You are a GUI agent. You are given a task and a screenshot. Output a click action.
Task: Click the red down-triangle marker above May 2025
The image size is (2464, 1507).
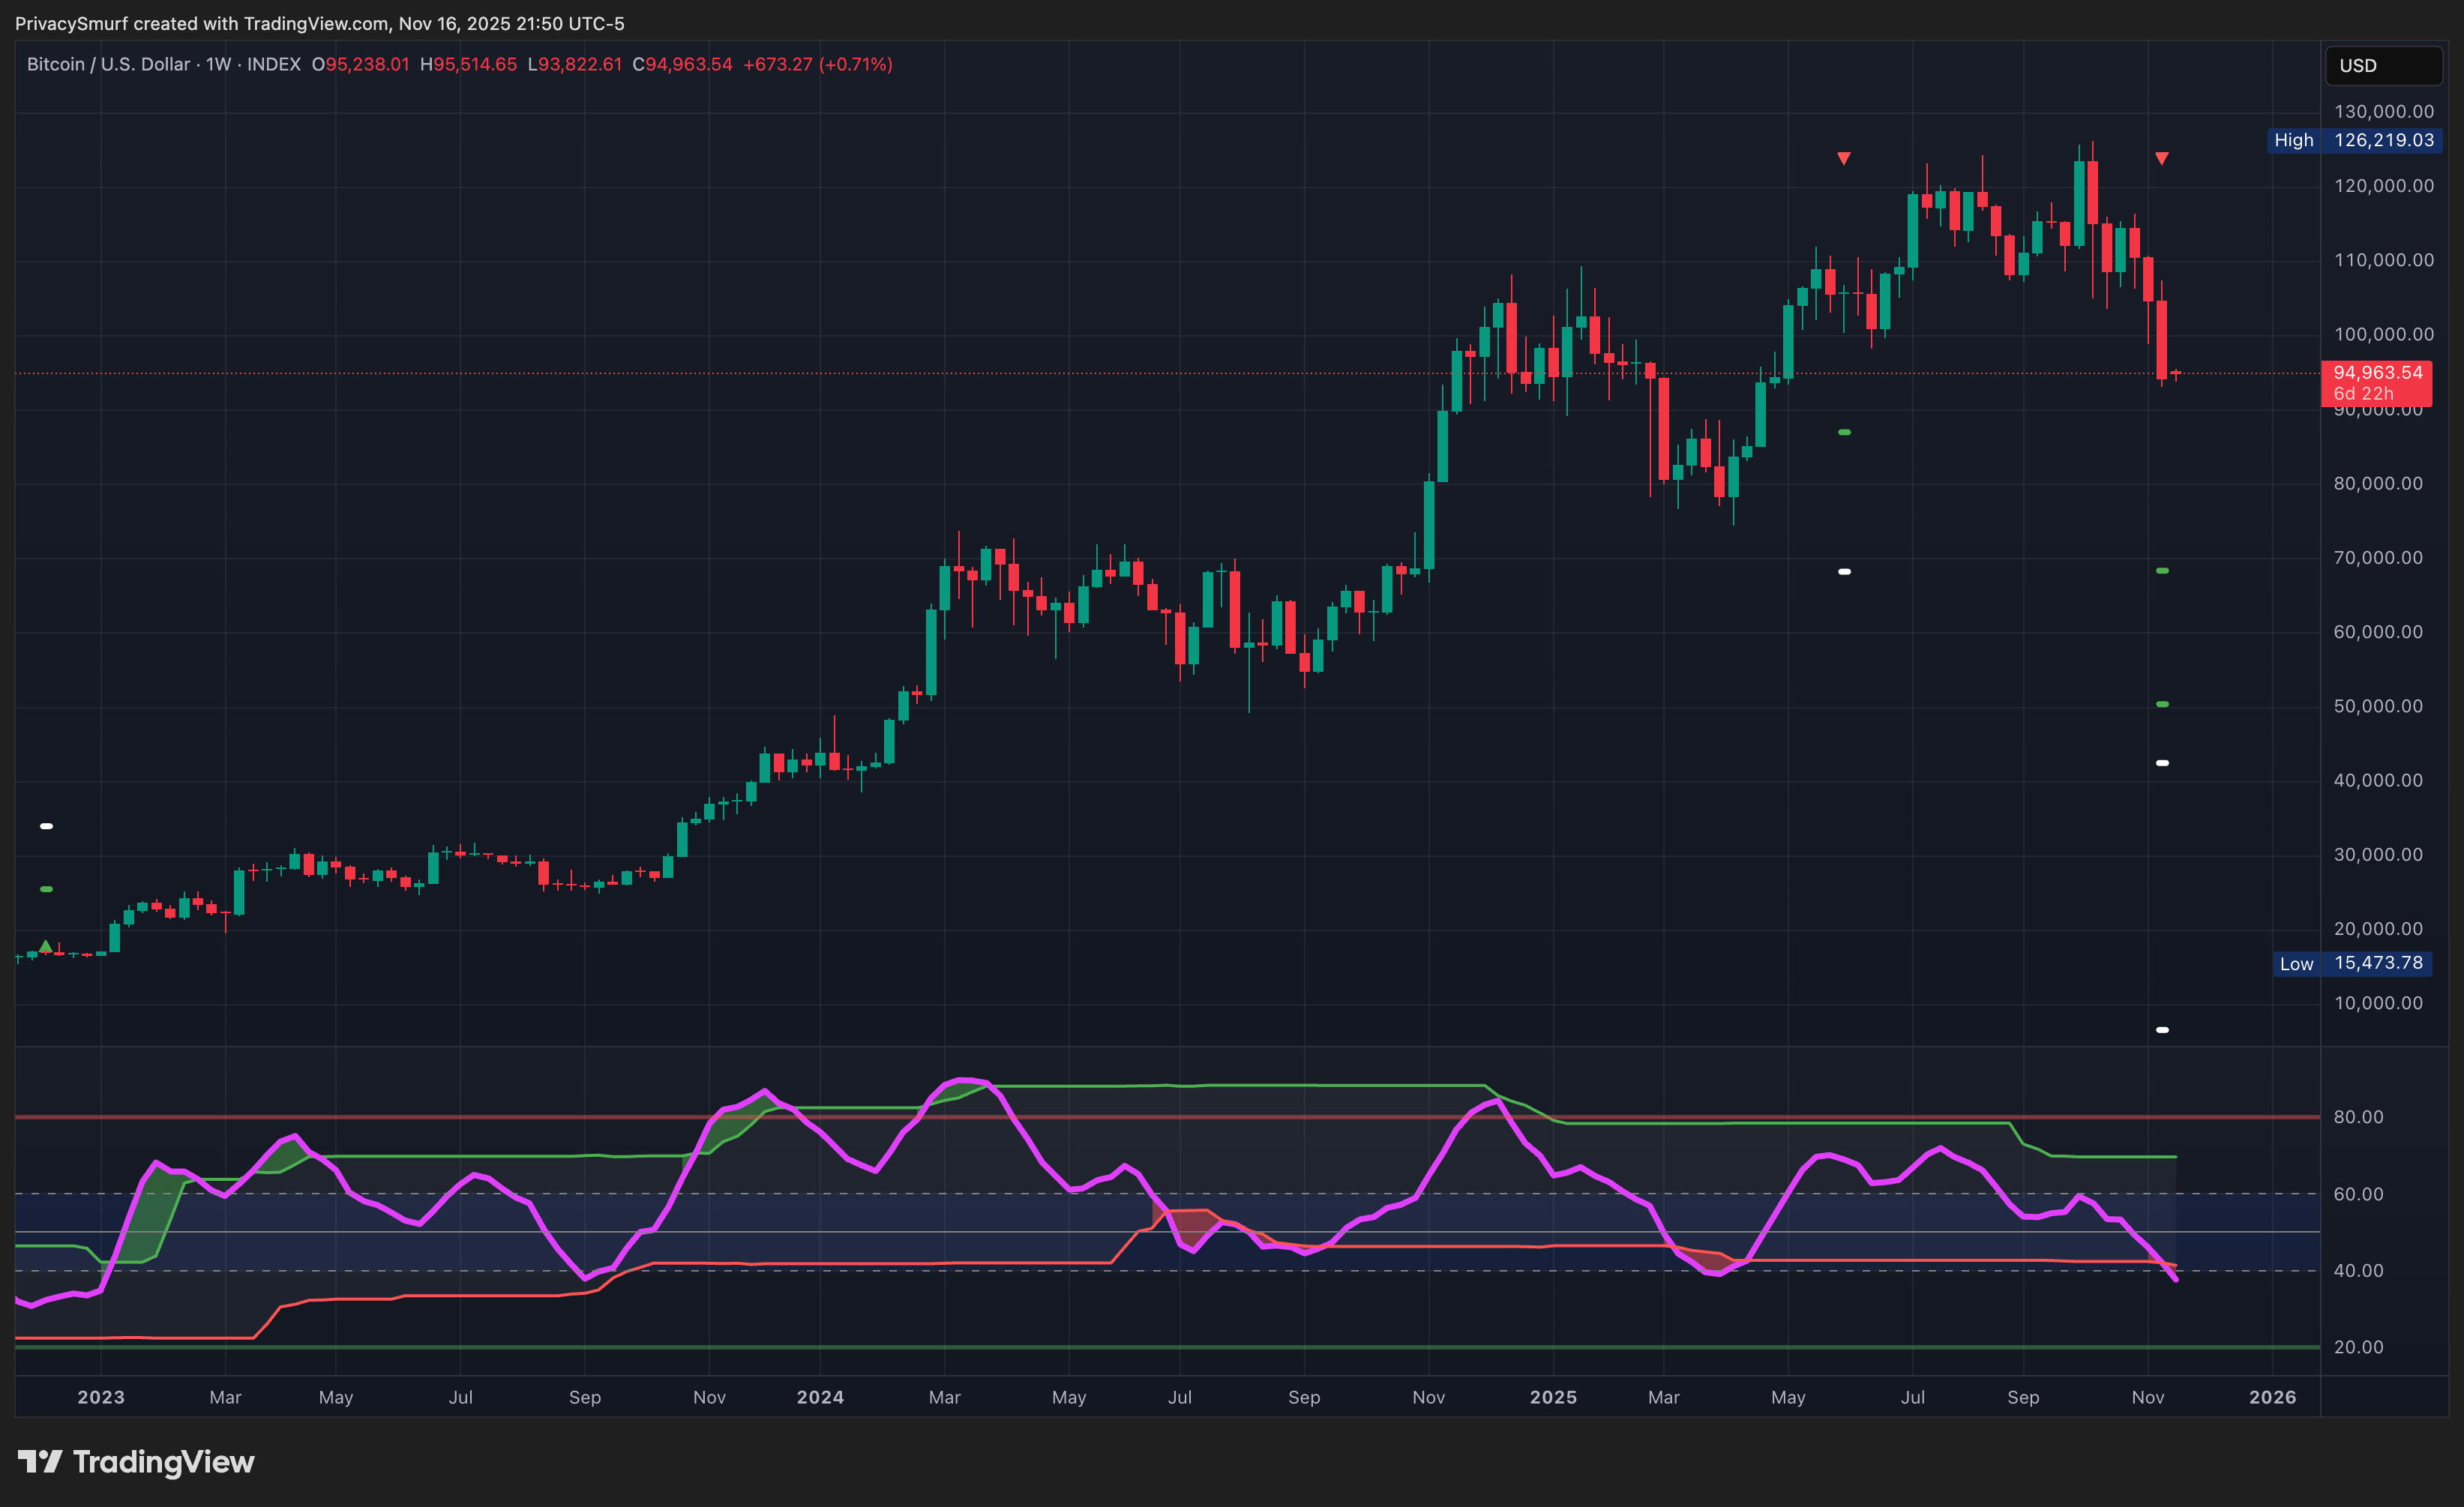(1844, 158)
